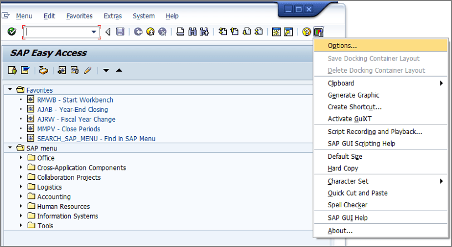Viewport: 452px width, 247px height.
Task: Click the Save diskette icon
Action: click(x=120, y=31)
